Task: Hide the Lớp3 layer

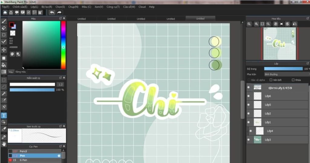Action: [249, 140]
